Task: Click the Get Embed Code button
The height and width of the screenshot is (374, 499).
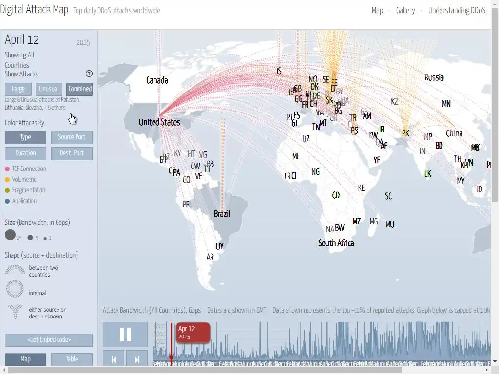Action: click(x=49, y=340)
